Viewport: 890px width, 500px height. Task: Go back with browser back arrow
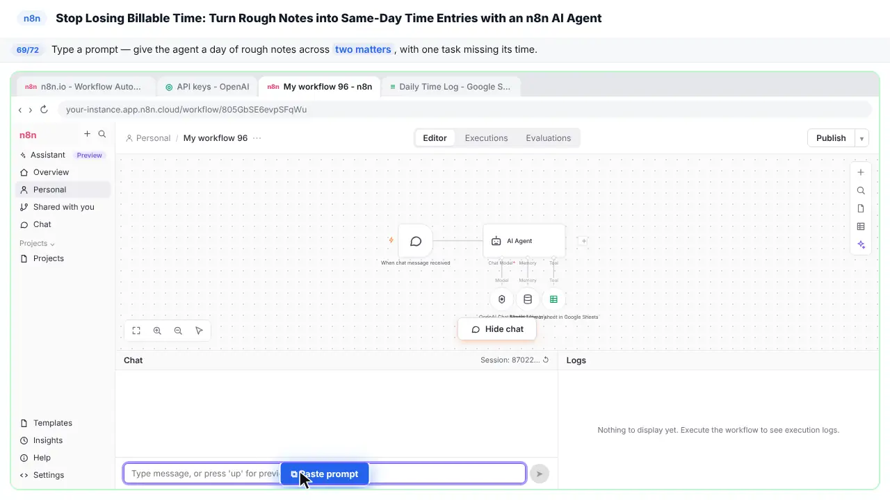(x=20, y=110)
